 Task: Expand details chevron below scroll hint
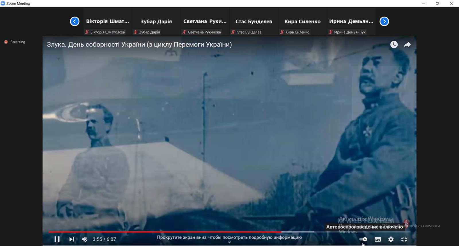(229, 243)
